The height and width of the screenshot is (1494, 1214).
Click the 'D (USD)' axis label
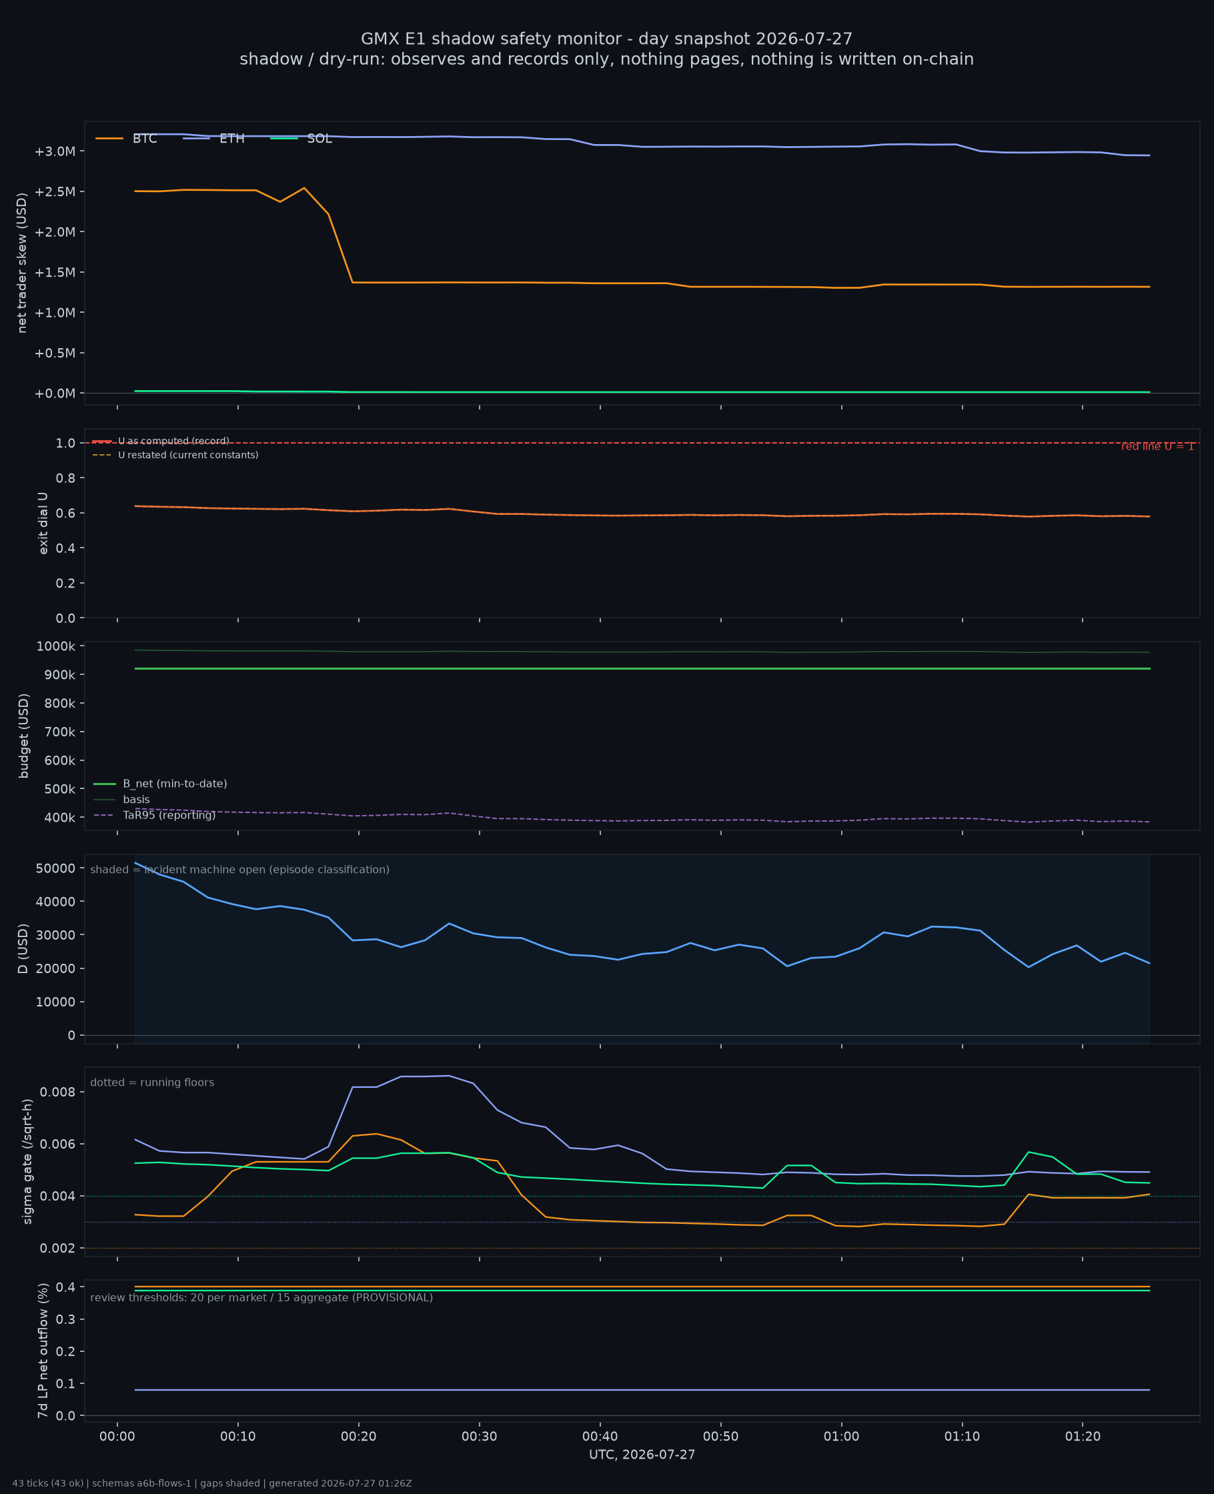pos(24,948)
